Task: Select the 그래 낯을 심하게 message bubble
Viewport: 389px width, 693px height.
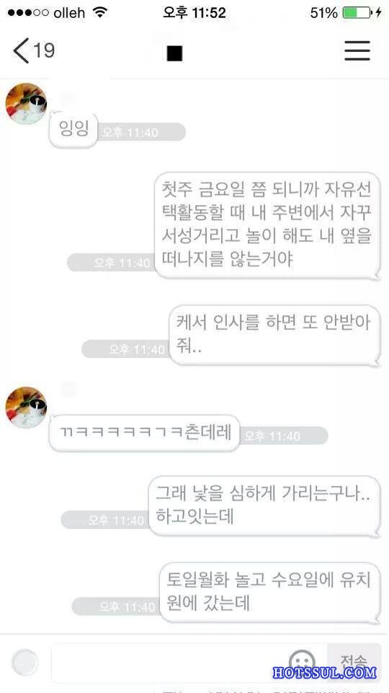Action: (264, 506)
